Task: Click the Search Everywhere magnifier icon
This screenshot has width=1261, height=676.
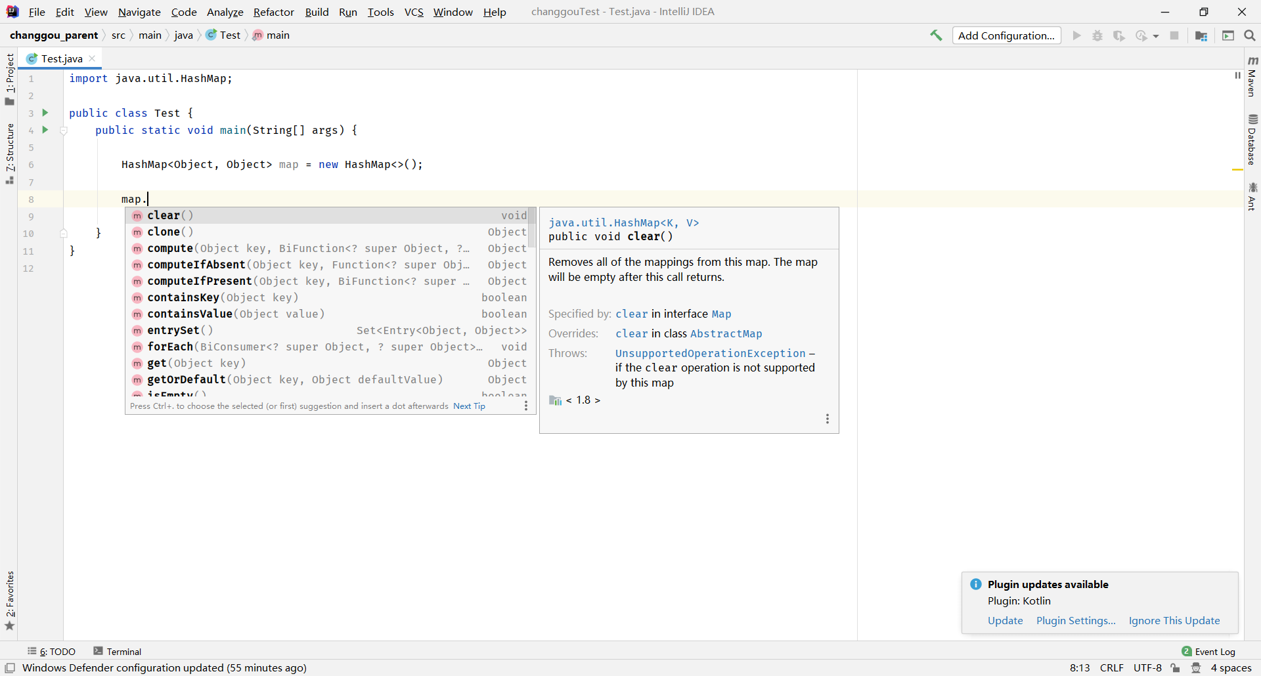Action: click(x=1250, y=35)
